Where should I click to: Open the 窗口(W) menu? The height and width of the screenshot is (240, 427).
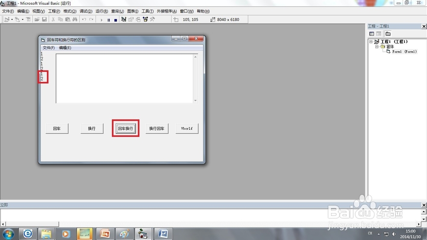click(187, 11)
